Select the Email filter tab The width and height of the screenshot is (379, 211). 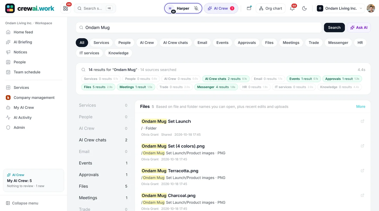tap(202, 43)
